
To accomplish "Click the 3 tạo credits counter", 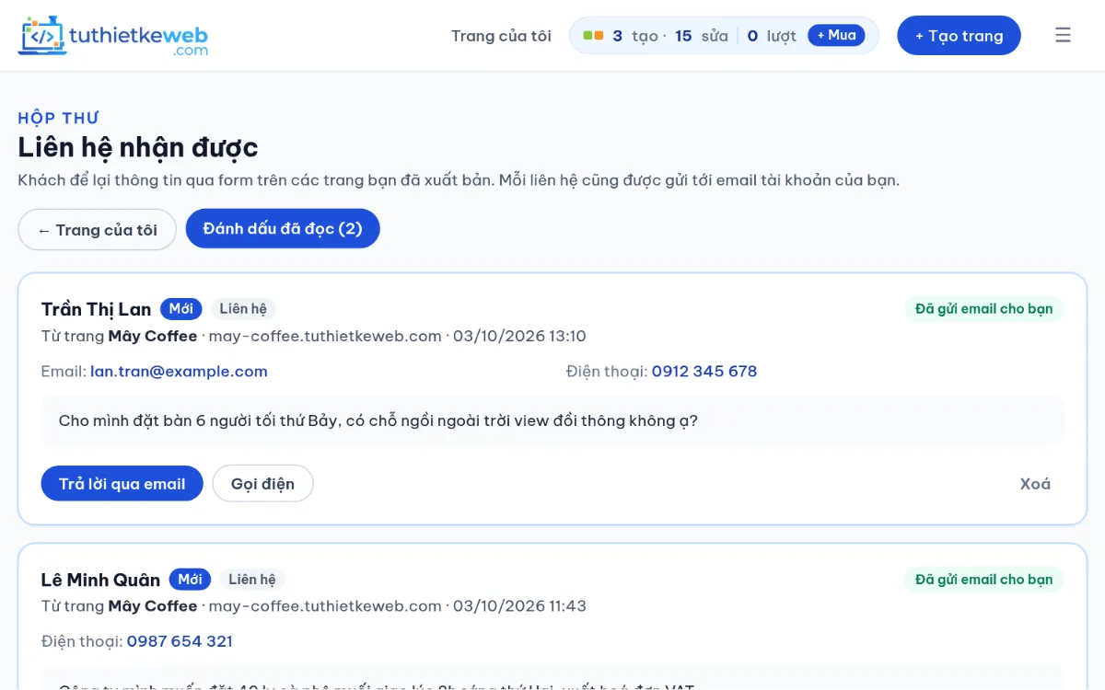I will pos(635,36).
